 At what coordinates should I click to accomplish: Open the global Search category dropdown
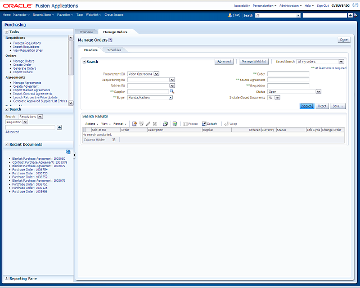coord(298,15)
